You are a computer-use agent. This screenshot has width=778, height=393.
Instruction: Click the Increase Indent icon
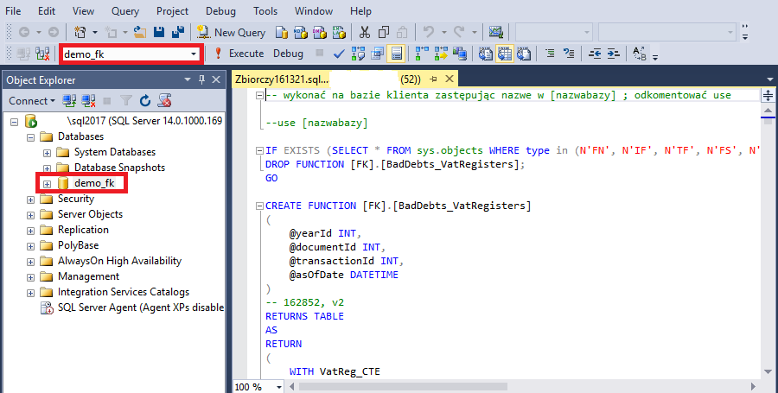coord(613,54)
